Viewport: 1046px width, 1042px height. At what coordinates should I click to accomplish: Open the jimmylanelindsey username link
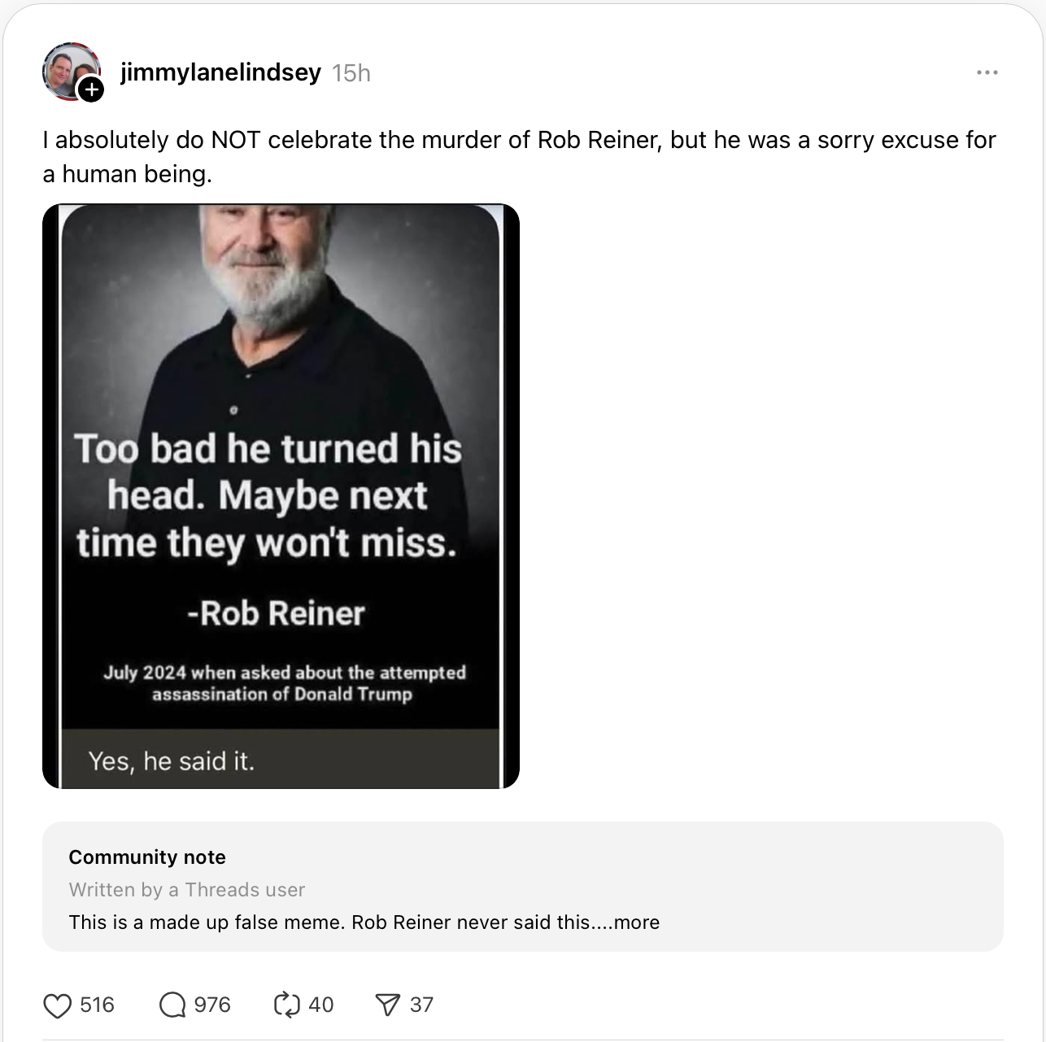click(220, 72)
